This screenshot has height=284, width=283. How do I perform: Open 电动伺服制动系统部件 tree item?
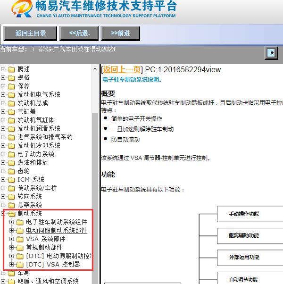[57, 230]
